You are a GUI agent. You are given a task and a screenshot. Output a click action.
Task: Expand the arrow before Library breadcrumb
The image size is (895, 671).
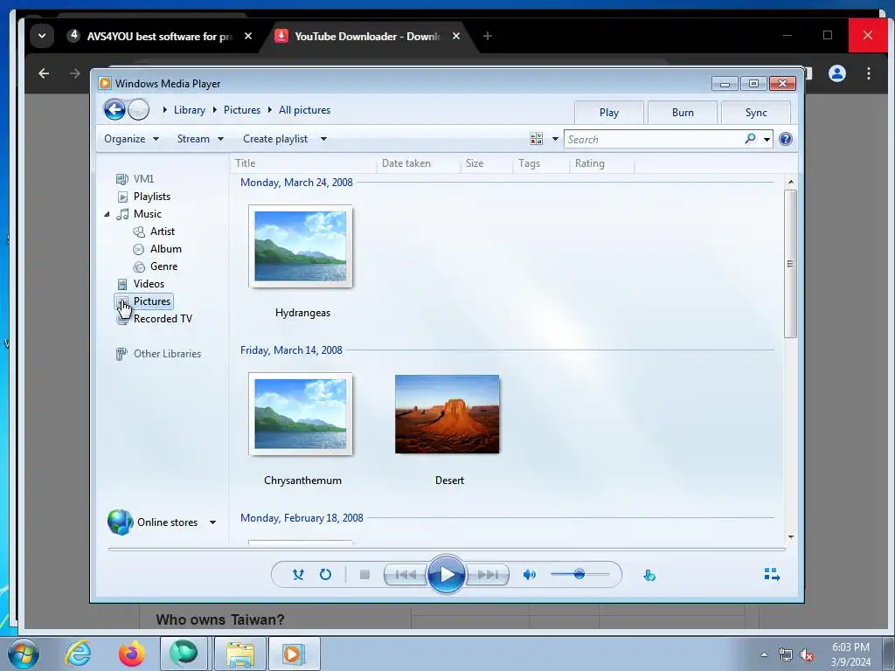coord(165,109)
